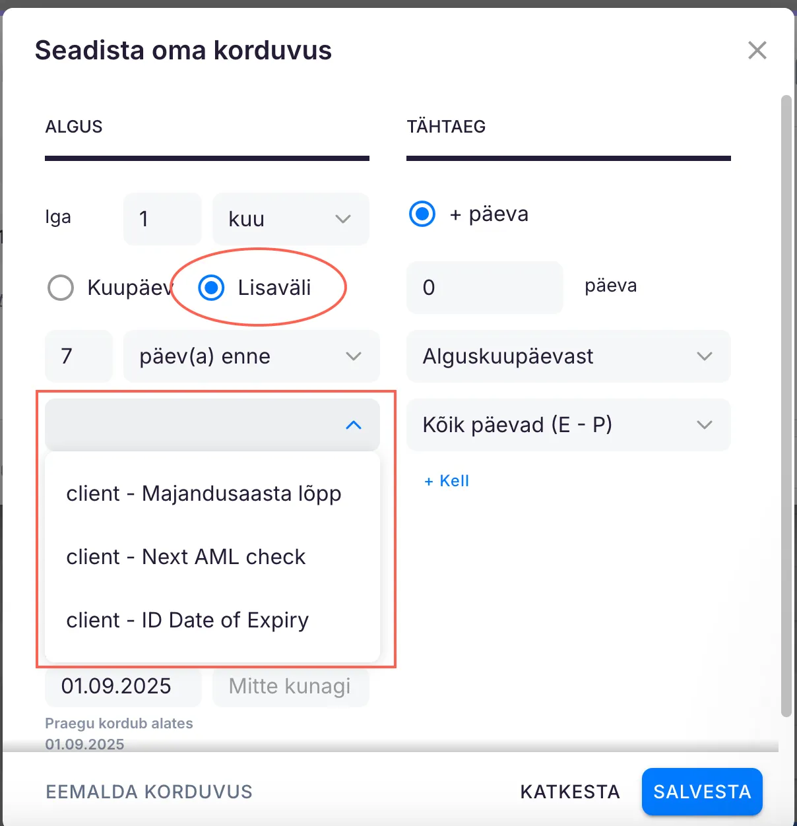Image resolution: width=797 pixels, height=826 pixels.
Task: Select the Kuupäev radio option
Action: coord(61,288)
